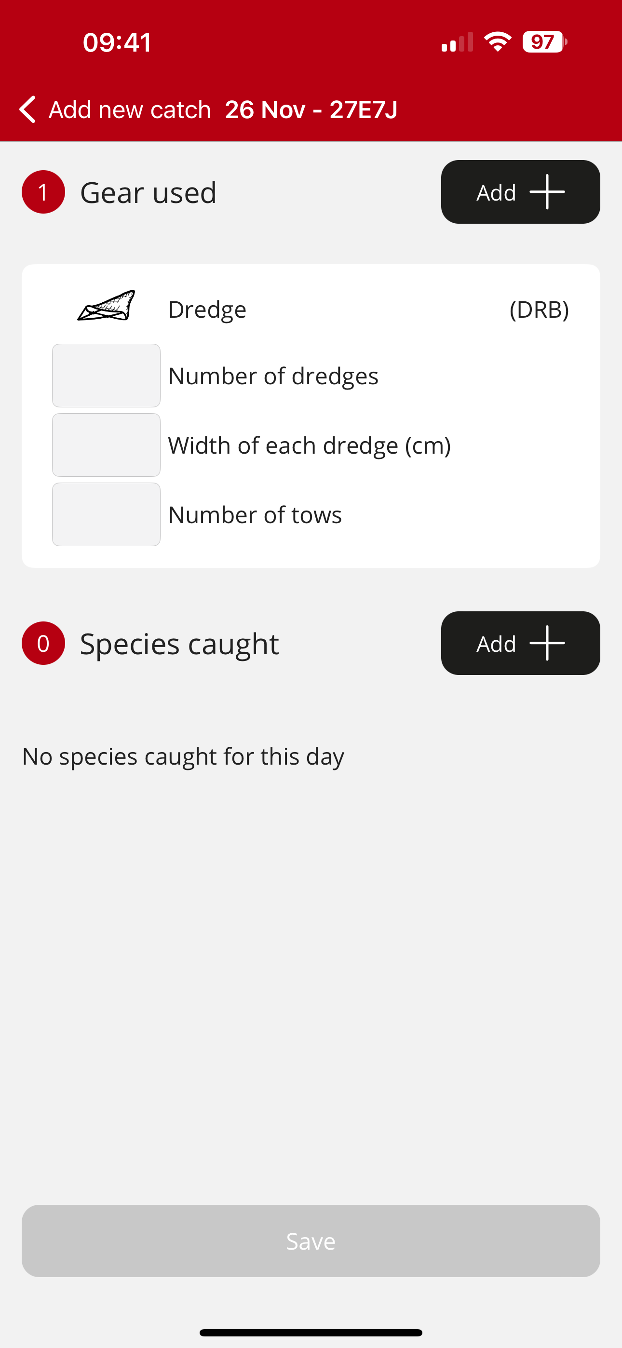
Task: Tap the 26 Nov - 27E7J header text
Action: pyautogui.click(x=311, y=110)
